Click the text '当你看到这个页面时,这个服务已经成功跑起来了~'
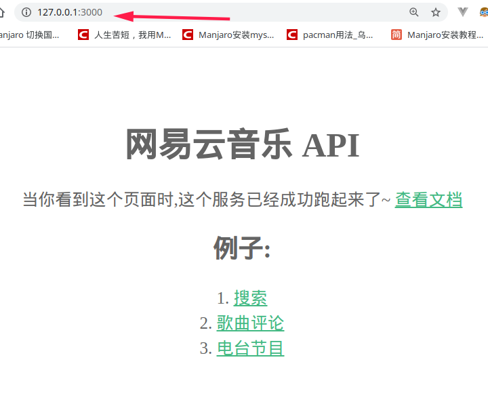 [206, 199]
